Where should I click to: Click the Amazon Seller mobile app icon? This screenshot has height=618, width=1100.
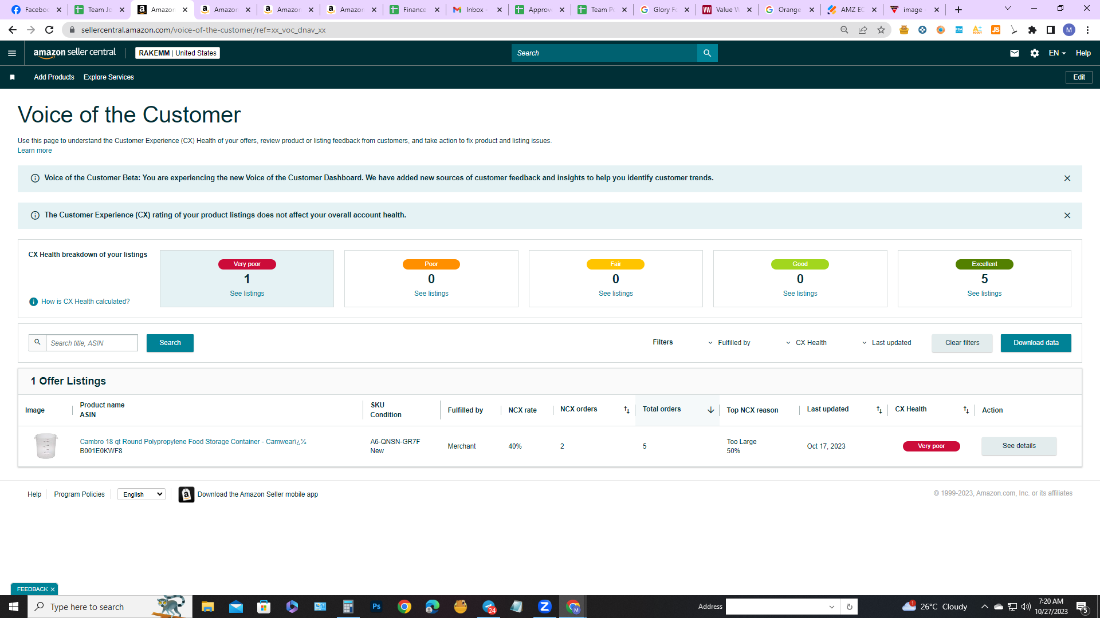[x=186, y=494]
